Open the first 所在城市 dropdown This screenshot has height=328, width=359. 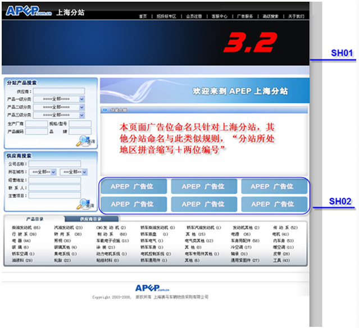tap(43, 172)
